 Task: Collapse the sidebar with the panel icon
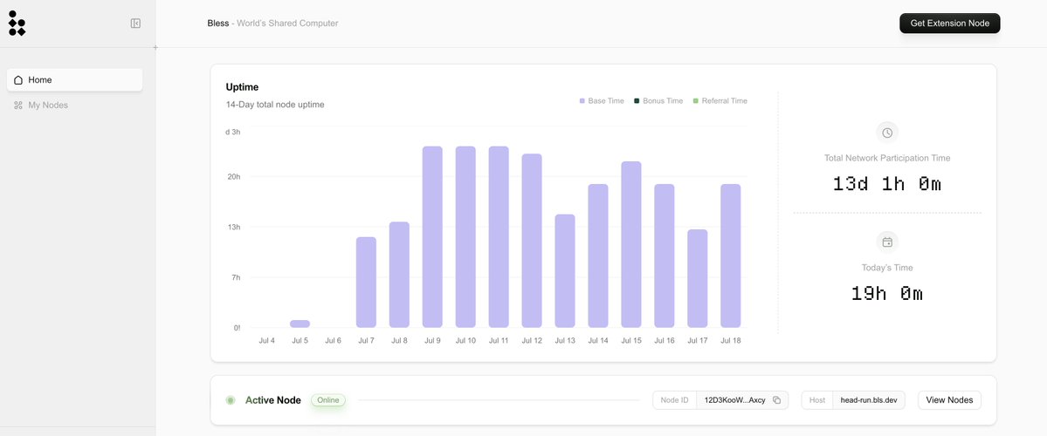(x=135, y=24)
